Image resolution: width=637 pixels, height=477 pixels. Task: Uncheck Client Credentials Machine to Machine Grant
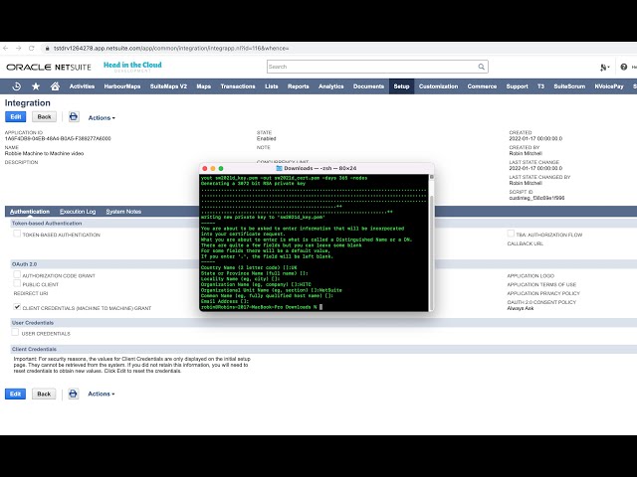(x=17, y=307)
